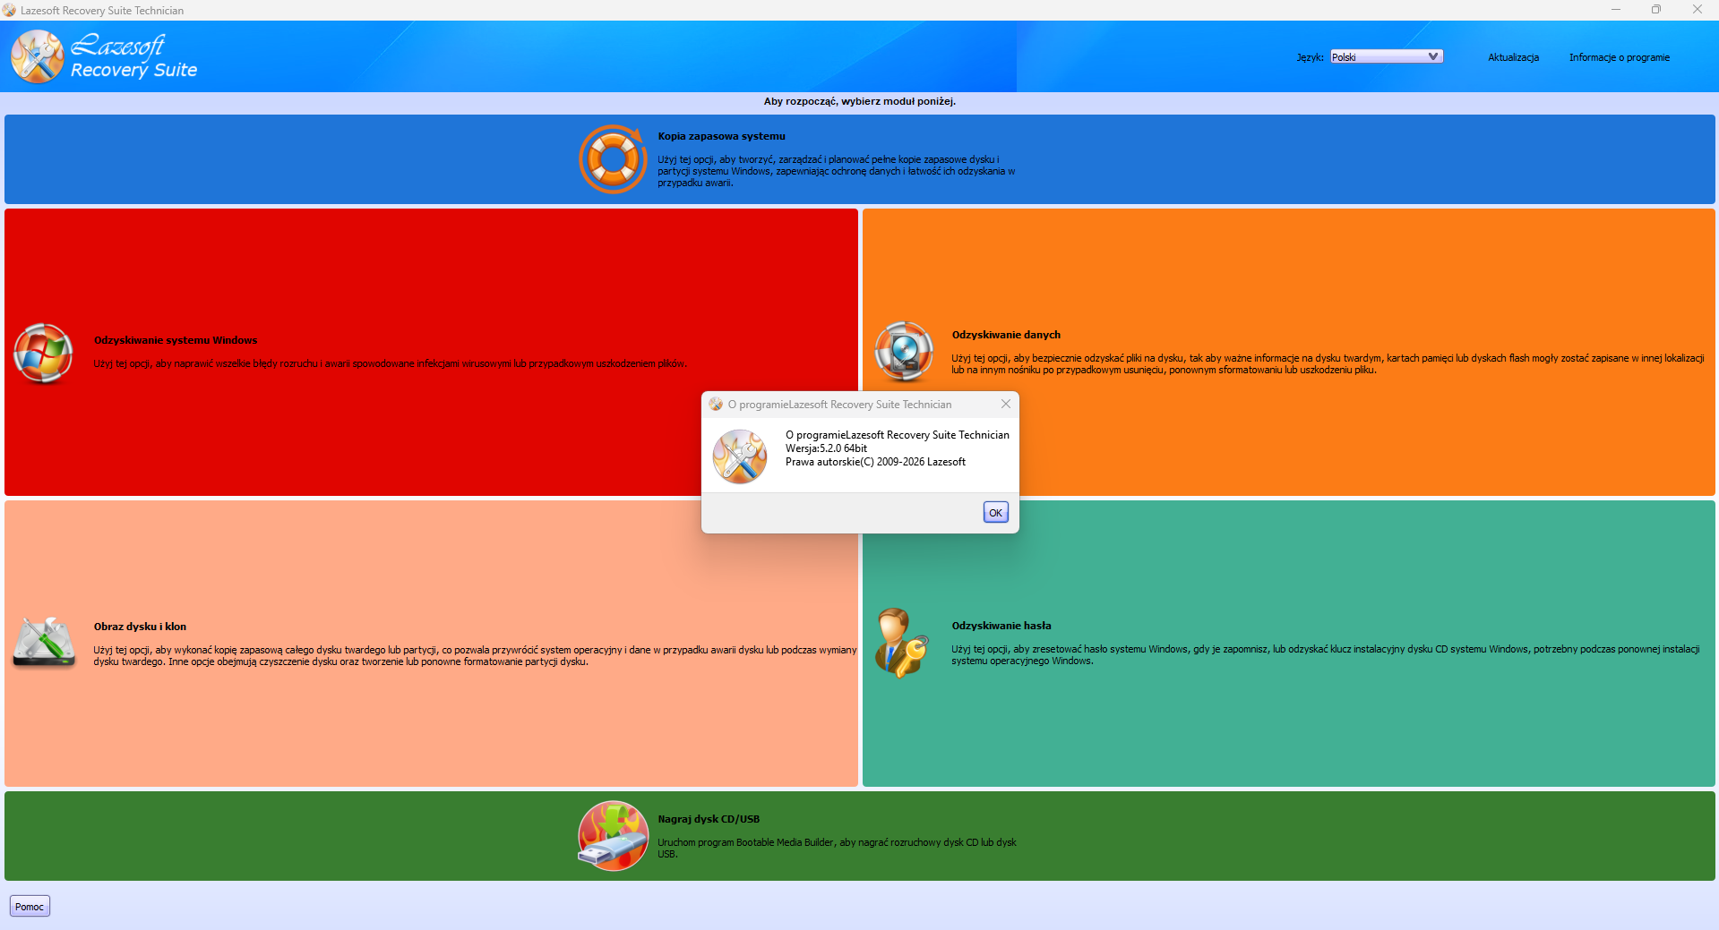Click the Język label text
This screenshot has width=1719, height=930.
point(1311,57)
